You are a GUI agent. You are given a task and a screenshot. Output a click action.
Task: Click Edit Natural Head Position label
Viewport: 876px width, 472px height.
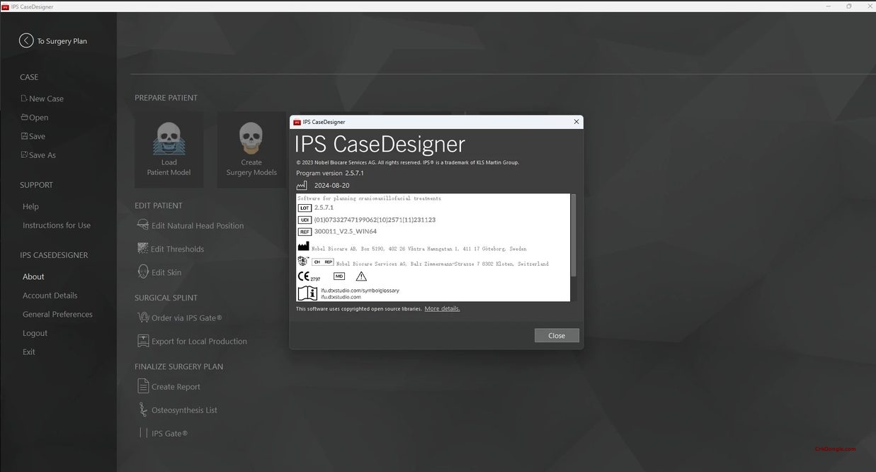pos(198,225)
